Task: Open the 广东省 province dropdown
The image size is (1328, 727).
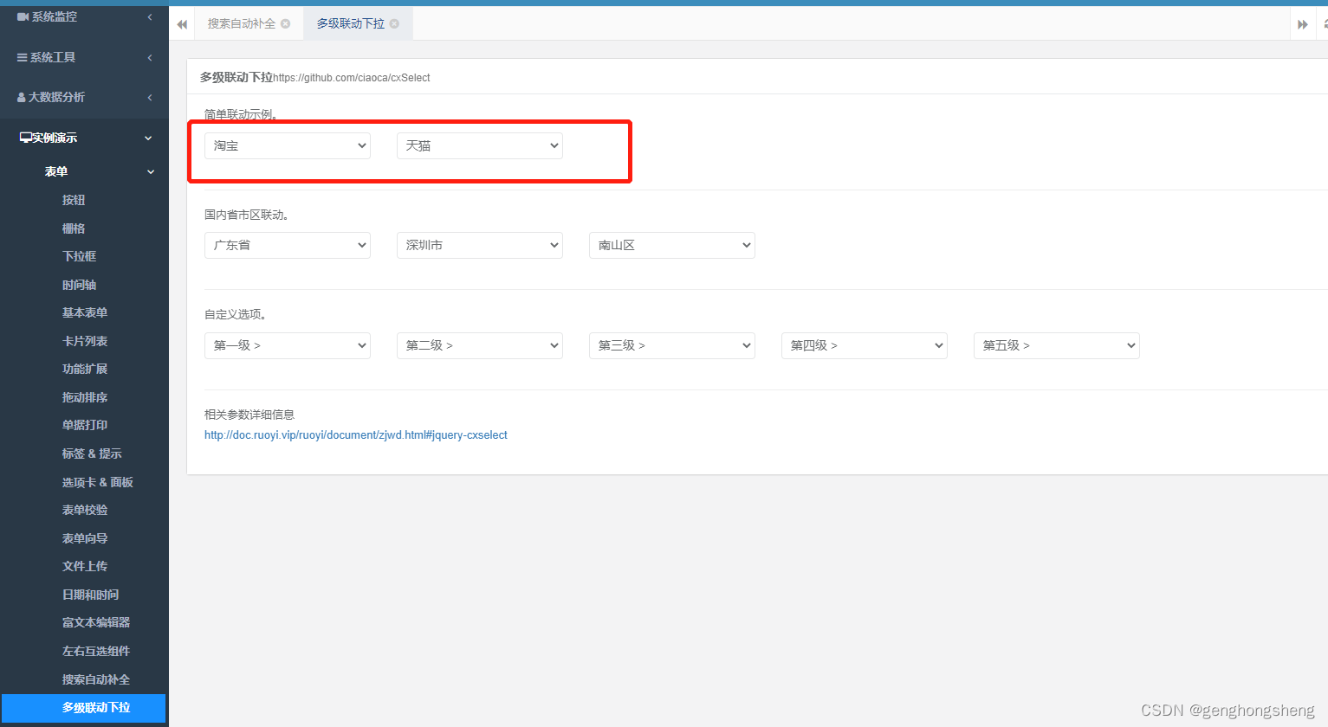Action: tap(287, 245)
